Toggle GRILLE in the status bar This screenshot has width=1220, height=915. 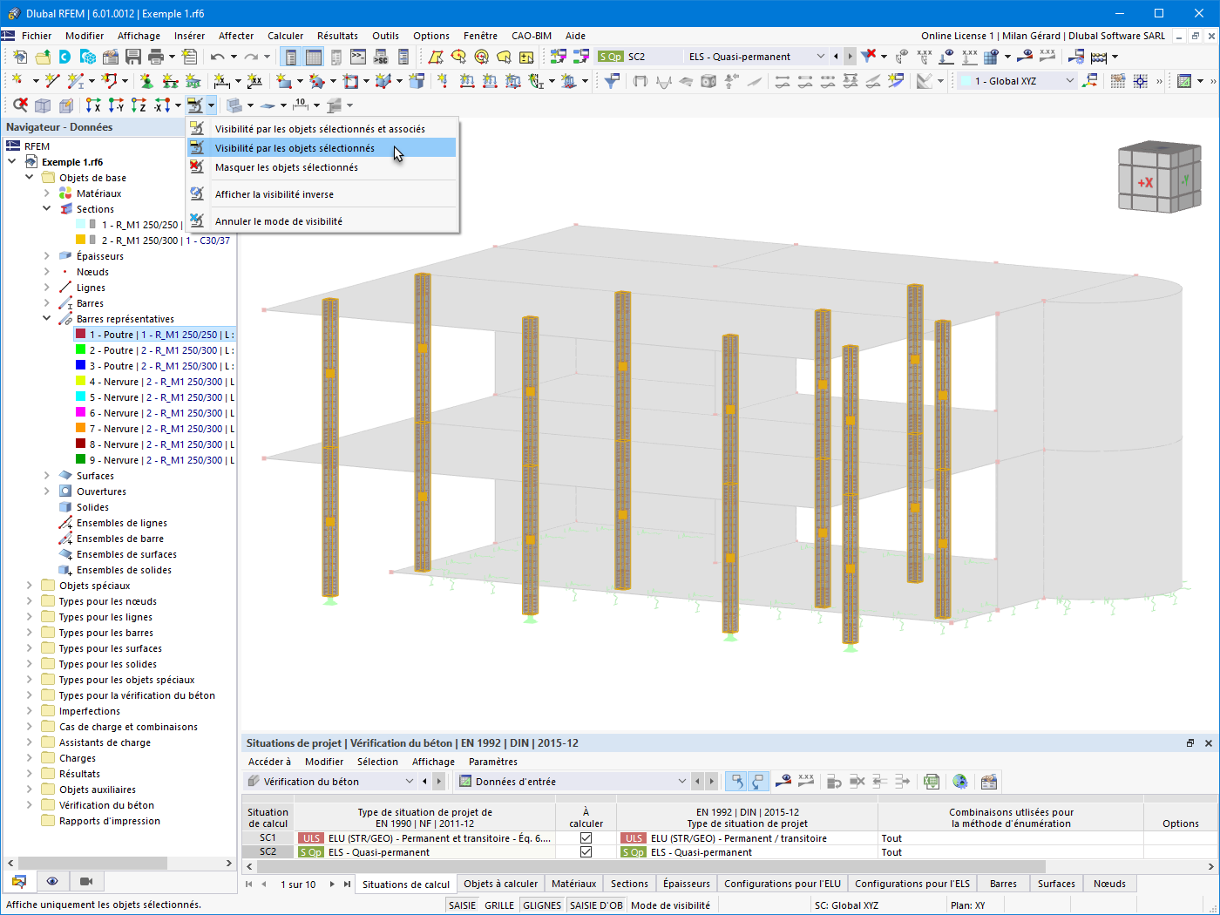click(499, 905)
